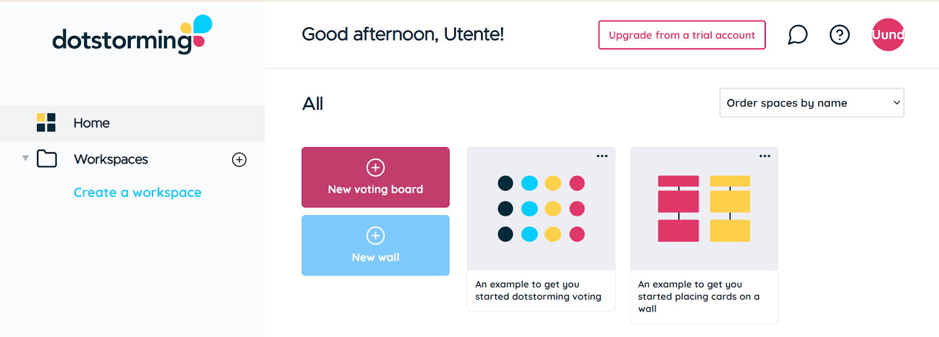
Task: Click the Workspaces folder icon
Action: coord(47,159)
